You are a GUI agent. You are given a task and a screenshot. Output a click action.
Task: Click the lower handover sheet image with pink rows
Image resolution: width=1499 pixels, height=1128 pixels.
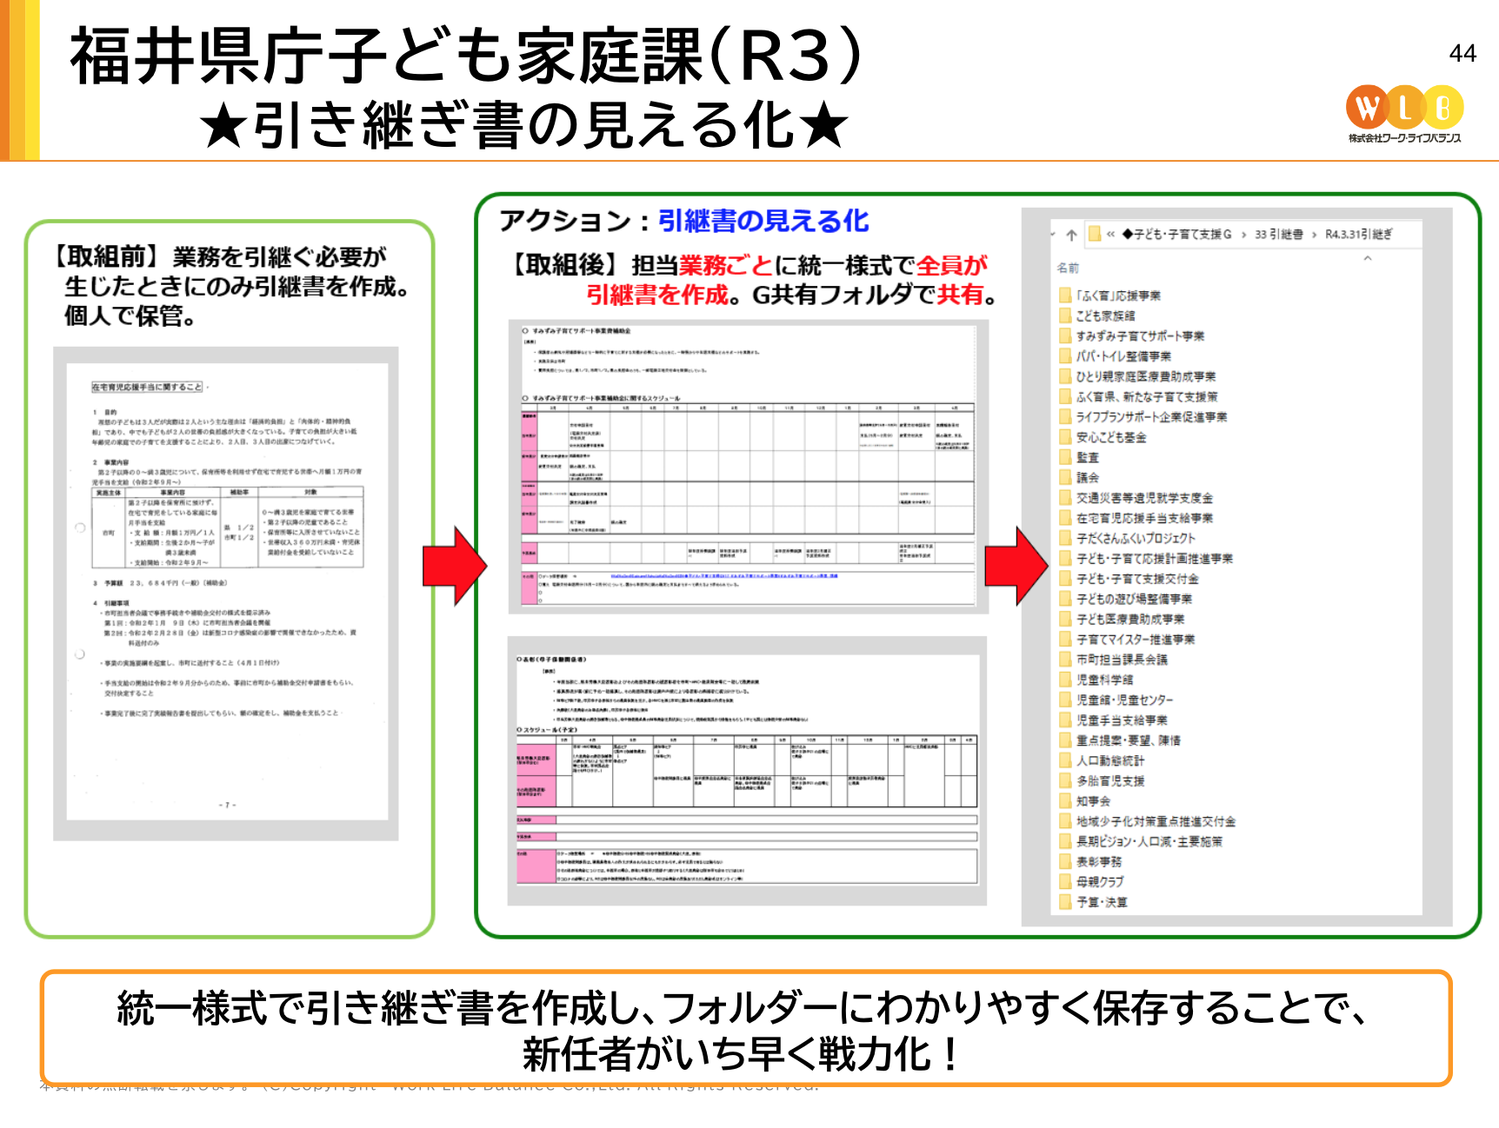747,771
